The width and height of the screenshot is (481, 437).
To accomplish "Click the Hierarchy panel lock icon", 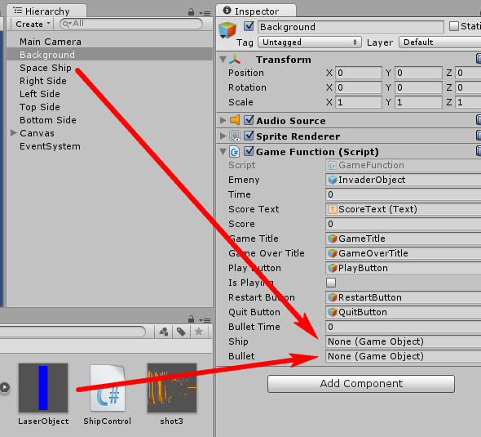I will point(191,12).
